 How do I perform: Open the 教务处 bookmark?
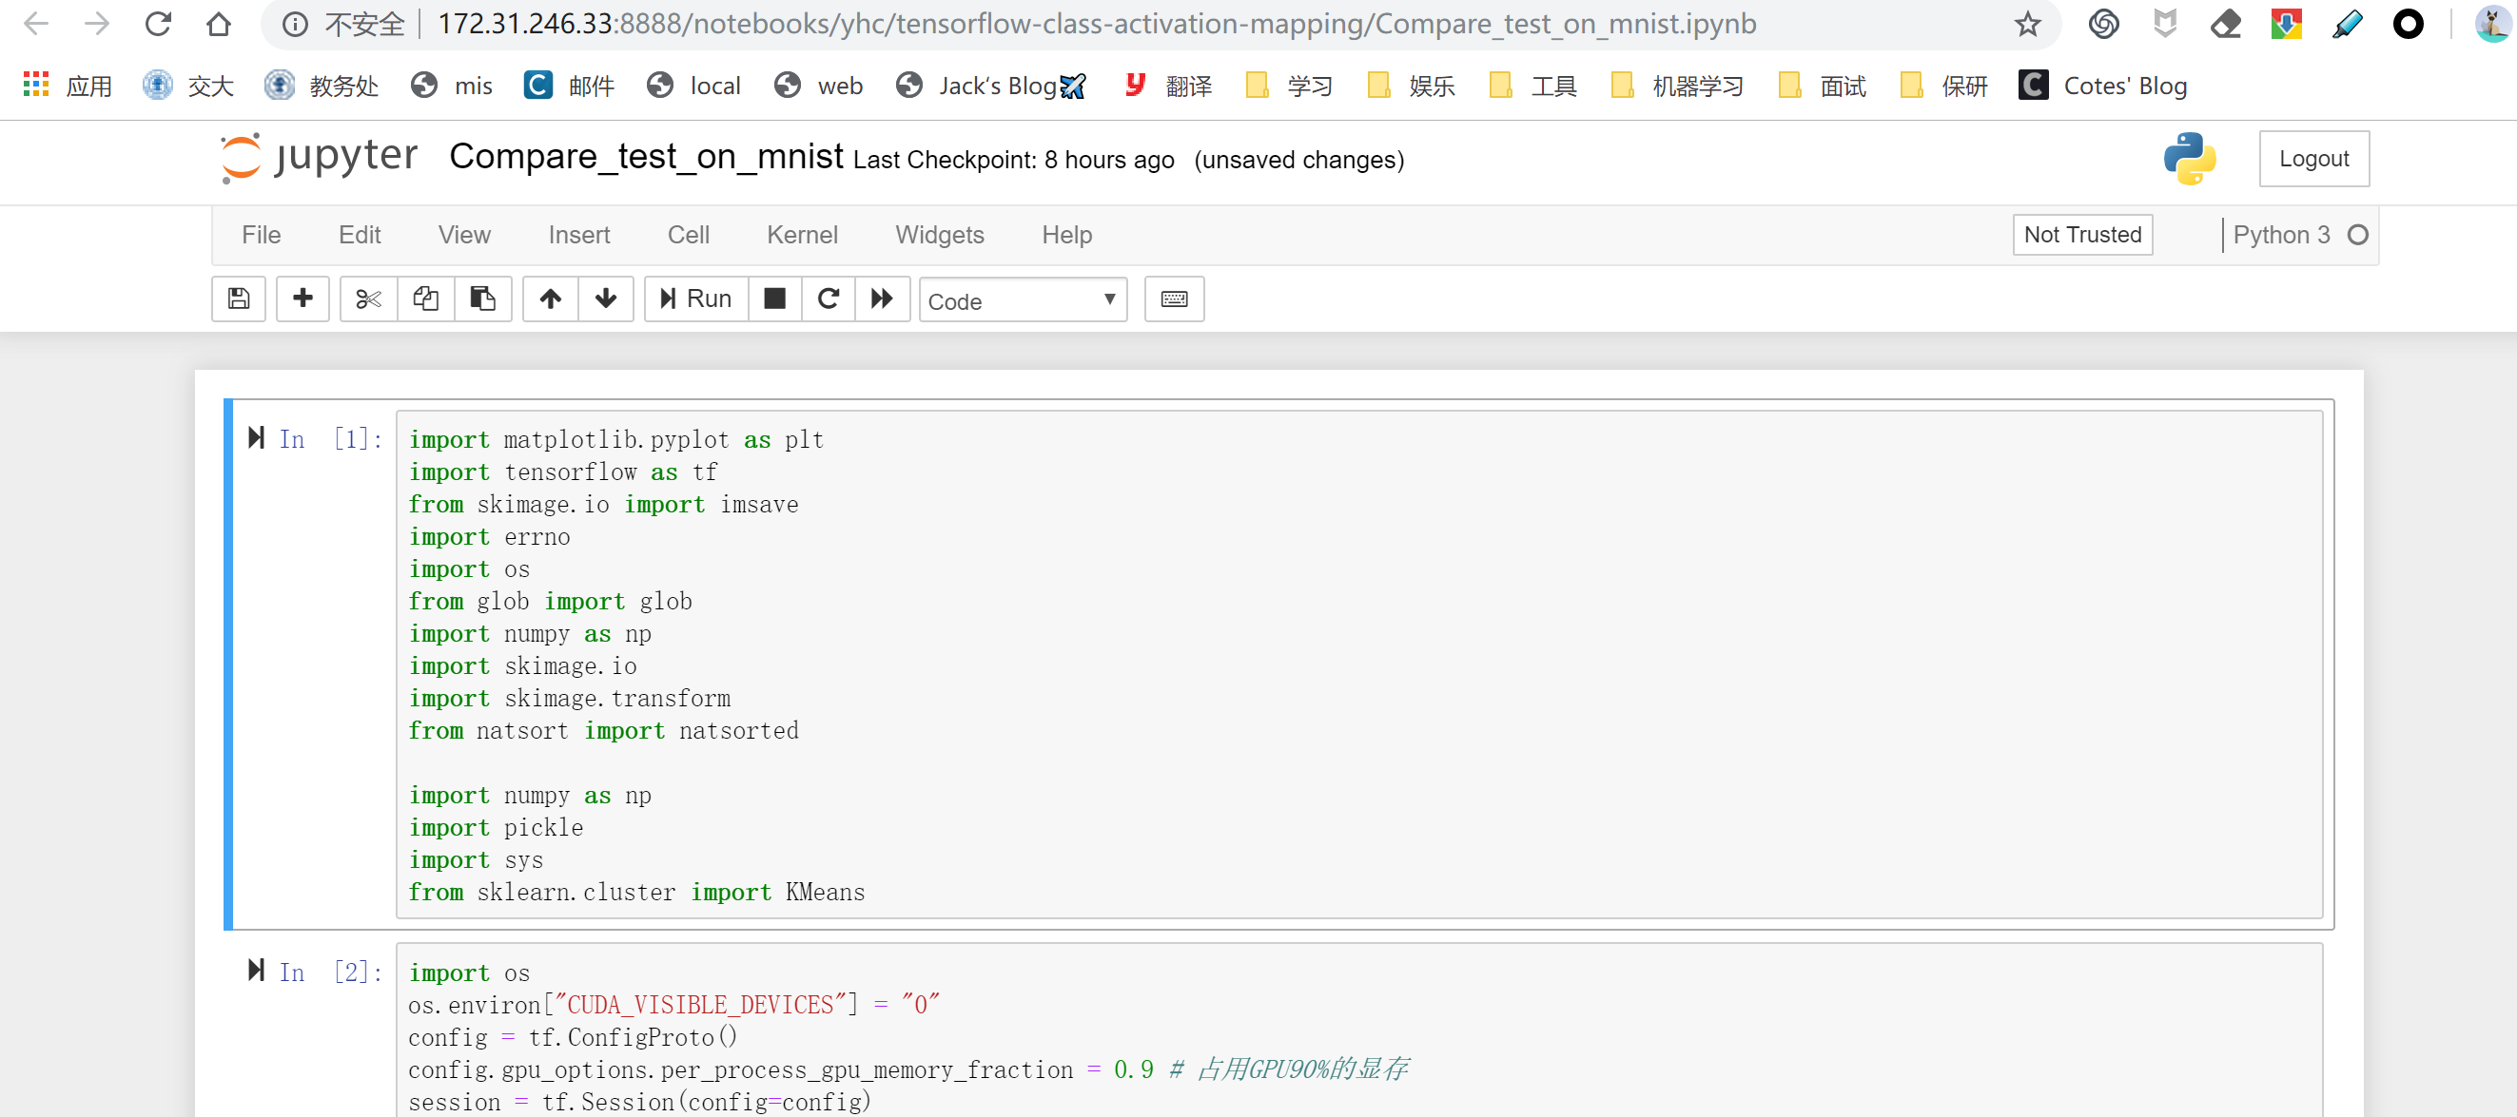[x=322, y=86]
